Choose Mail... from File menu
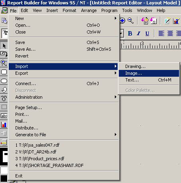181x183 pixels. (x=63, y=121)
